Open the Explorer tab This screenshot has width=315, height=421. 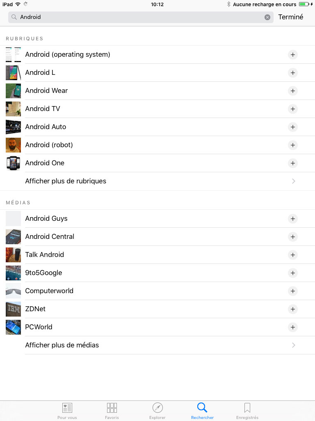coord(157,411)
